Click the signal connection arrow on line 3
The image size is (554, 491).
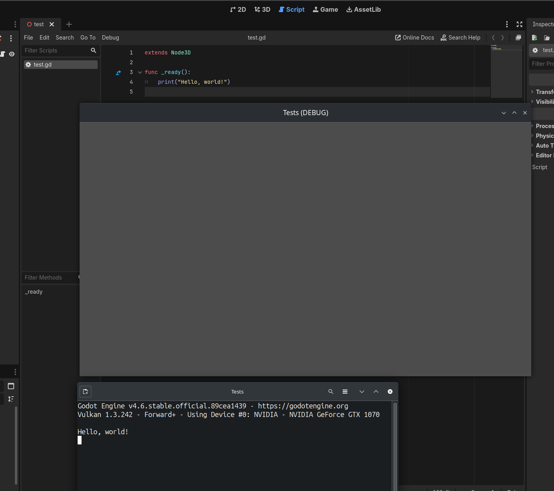[x=118, y=72]
